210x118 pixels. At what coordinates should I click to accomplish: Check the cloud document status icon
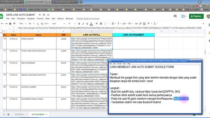tap(48, 15)
